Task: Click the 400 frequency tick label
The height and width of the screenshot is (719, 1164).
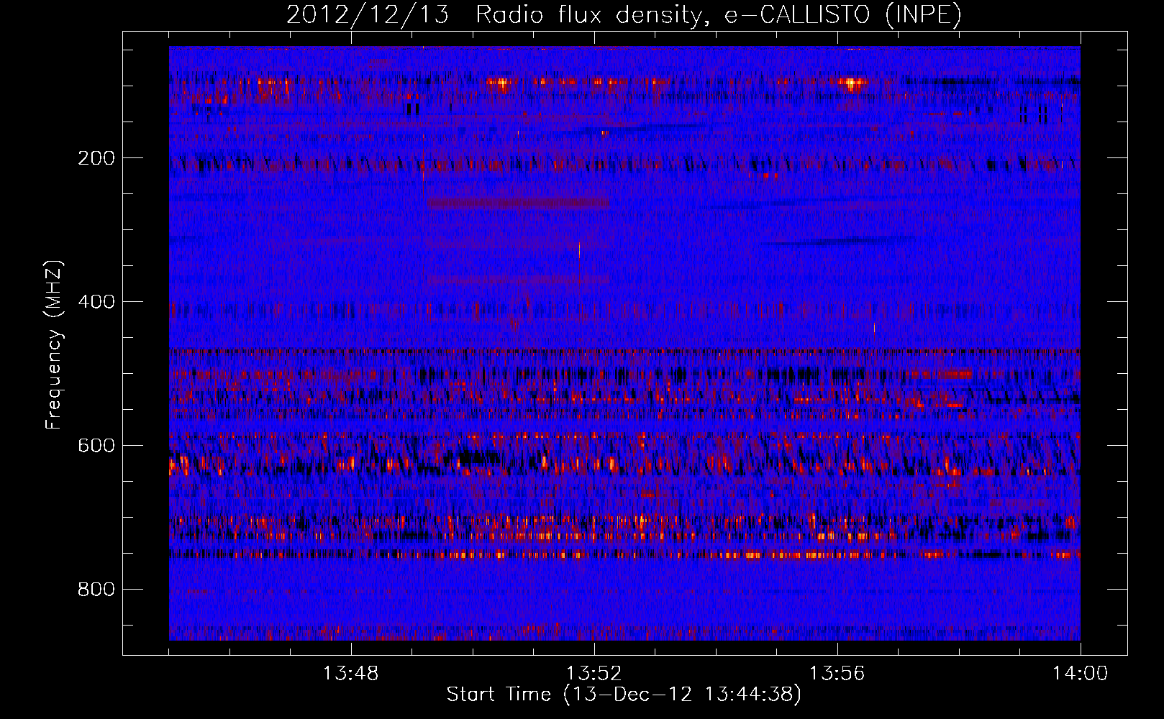Action: pyautogui.click(x=96, y=302)
